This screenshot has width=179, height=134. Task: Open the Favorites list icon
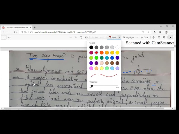coord(154,32)
